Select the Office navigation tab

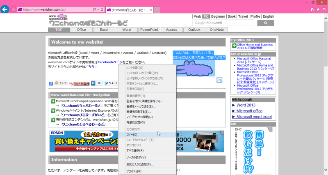(81, 30)
